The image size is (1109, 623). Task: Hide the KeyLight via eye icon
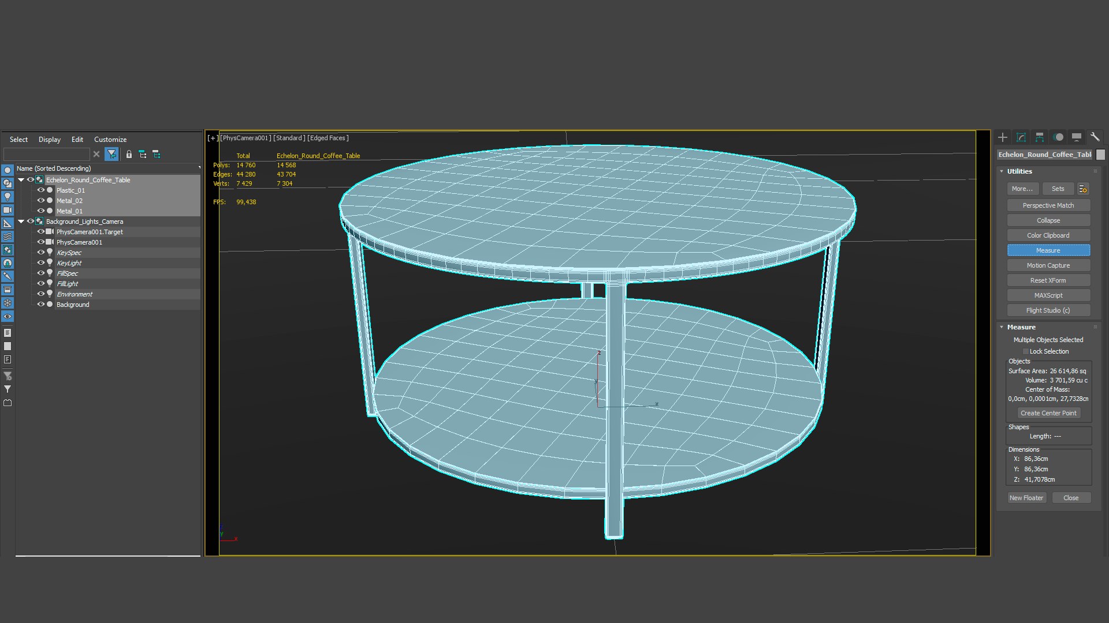[41, 262]
